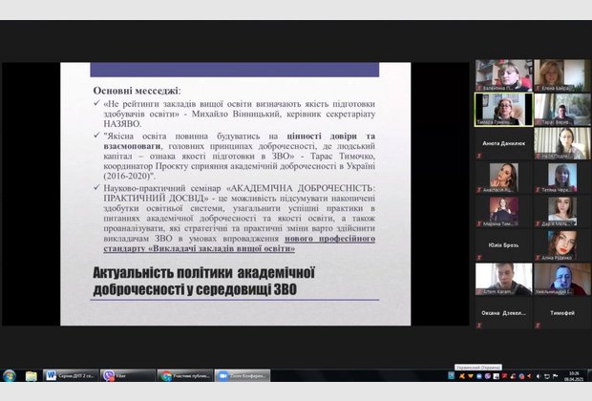Click the highlighted Тамара speaker video
The image size is (592, 401).
503,109
